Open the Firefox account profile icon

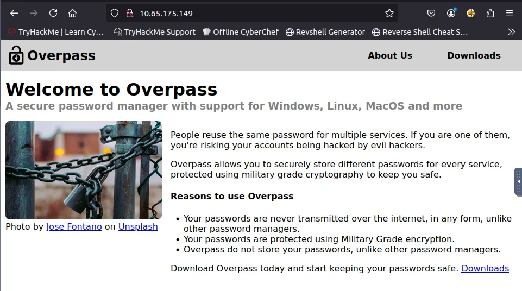[x=451, y=13]
